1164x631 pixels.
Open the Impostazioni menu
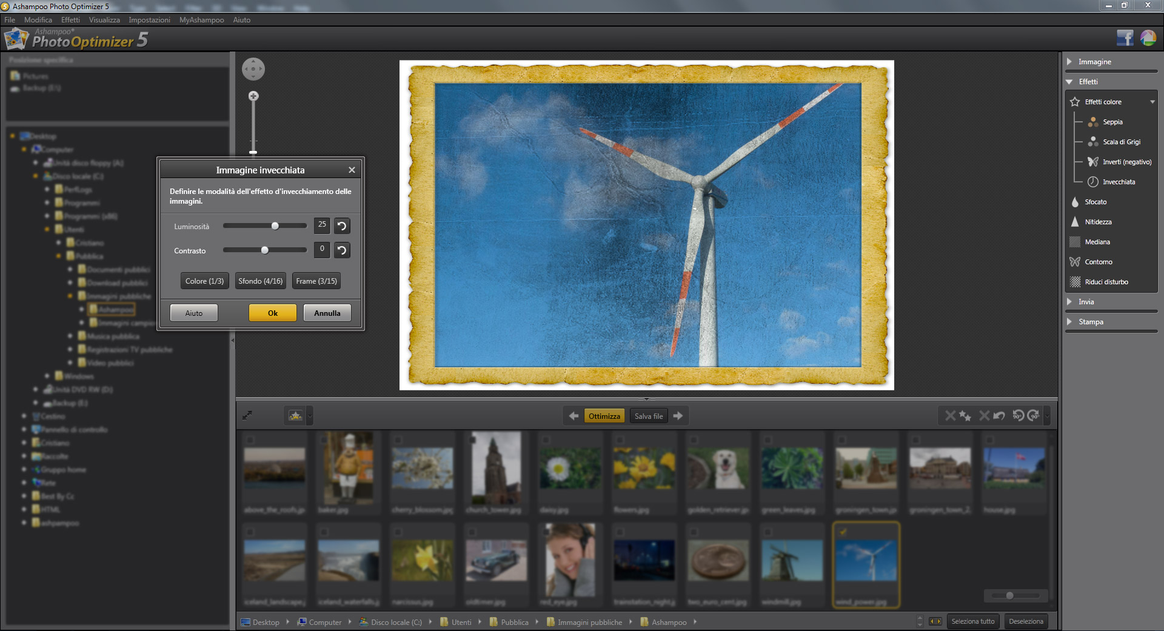click(x=149, y=20)
